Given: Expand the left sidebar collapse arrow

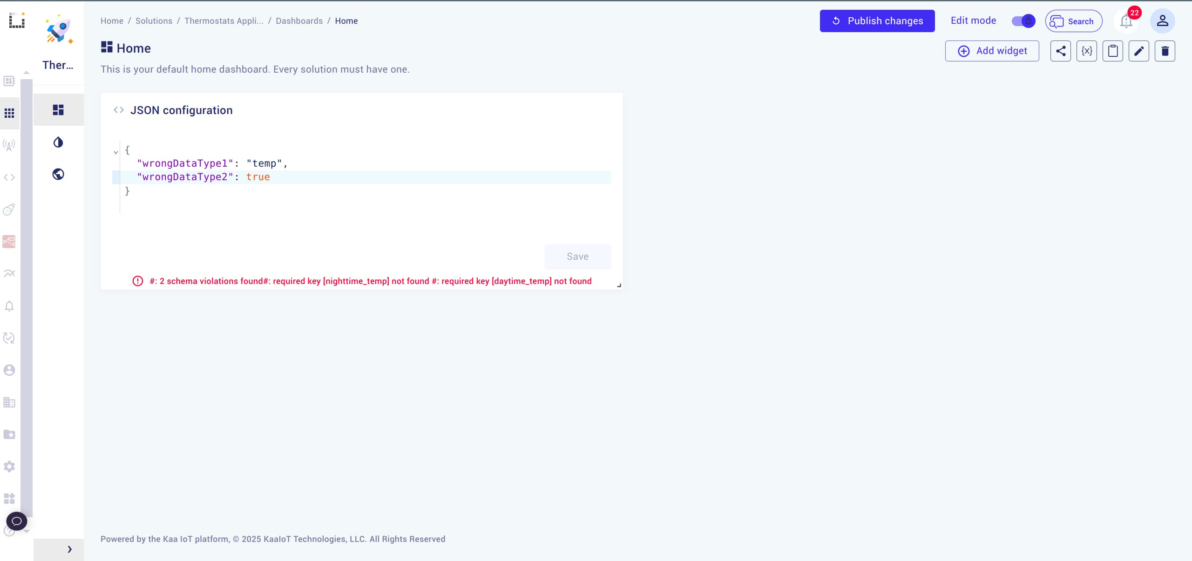Looking at the screenshot, I should (x=69, y=549).
